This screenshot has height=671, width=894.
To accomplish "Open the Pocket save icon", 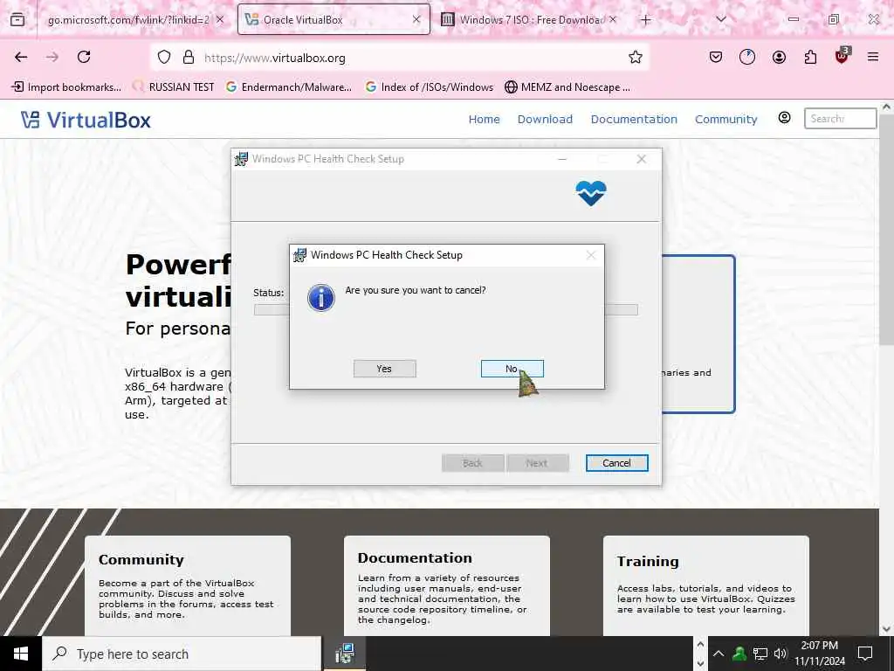I will 716,57.
